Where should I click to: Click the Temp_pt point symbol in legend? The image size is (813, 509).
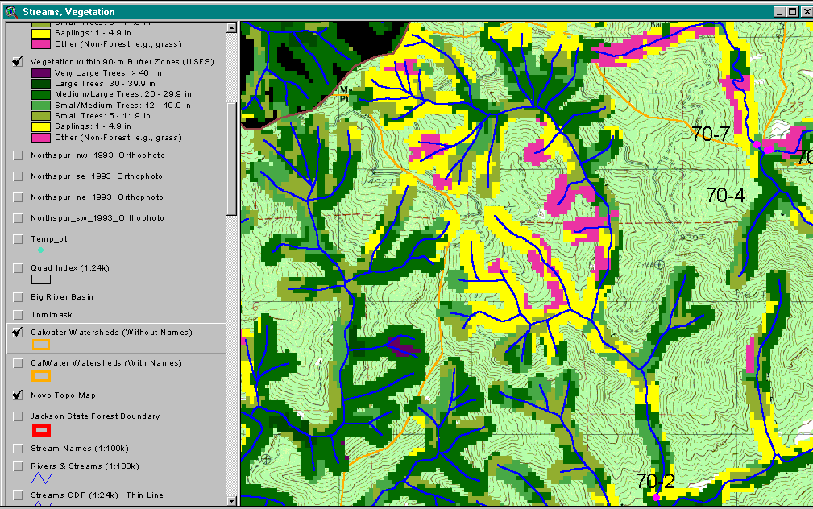[x=40, y=250]
